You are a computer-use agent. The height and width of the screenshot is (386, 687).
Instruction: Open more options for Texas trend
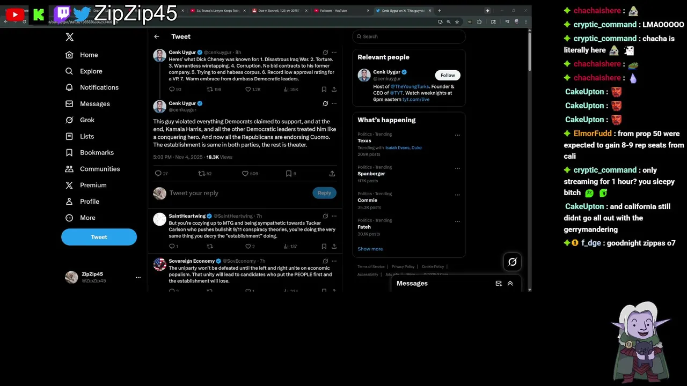[x=457, y=135]
